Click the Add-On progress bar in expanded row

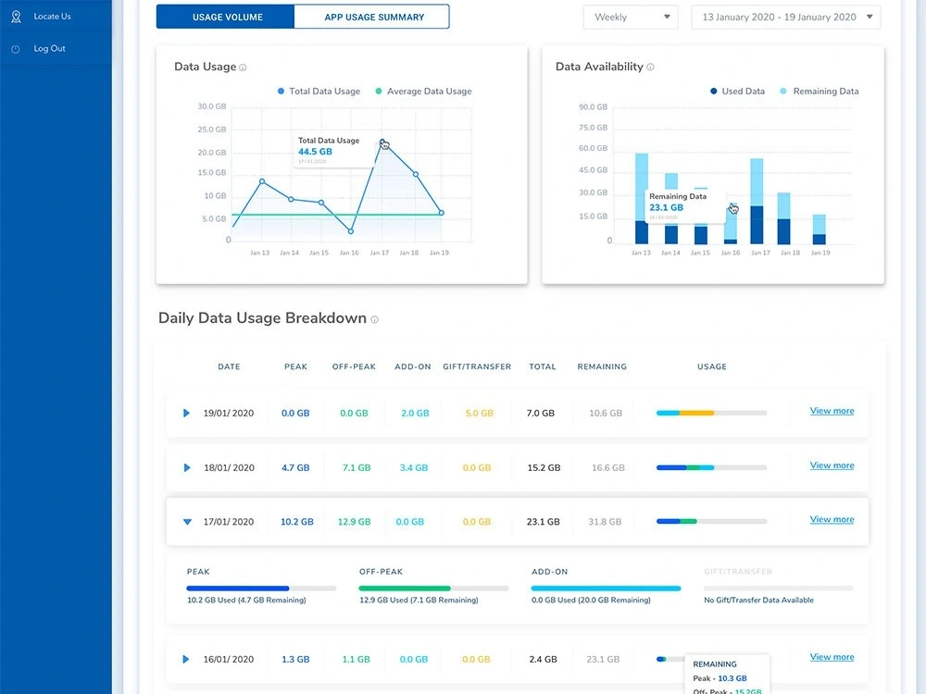coord(606,589)
